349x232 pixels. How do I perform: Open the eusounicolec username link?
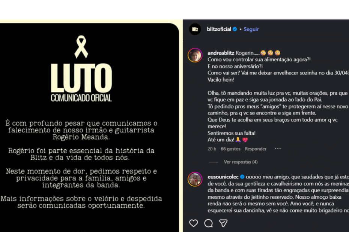223,177
